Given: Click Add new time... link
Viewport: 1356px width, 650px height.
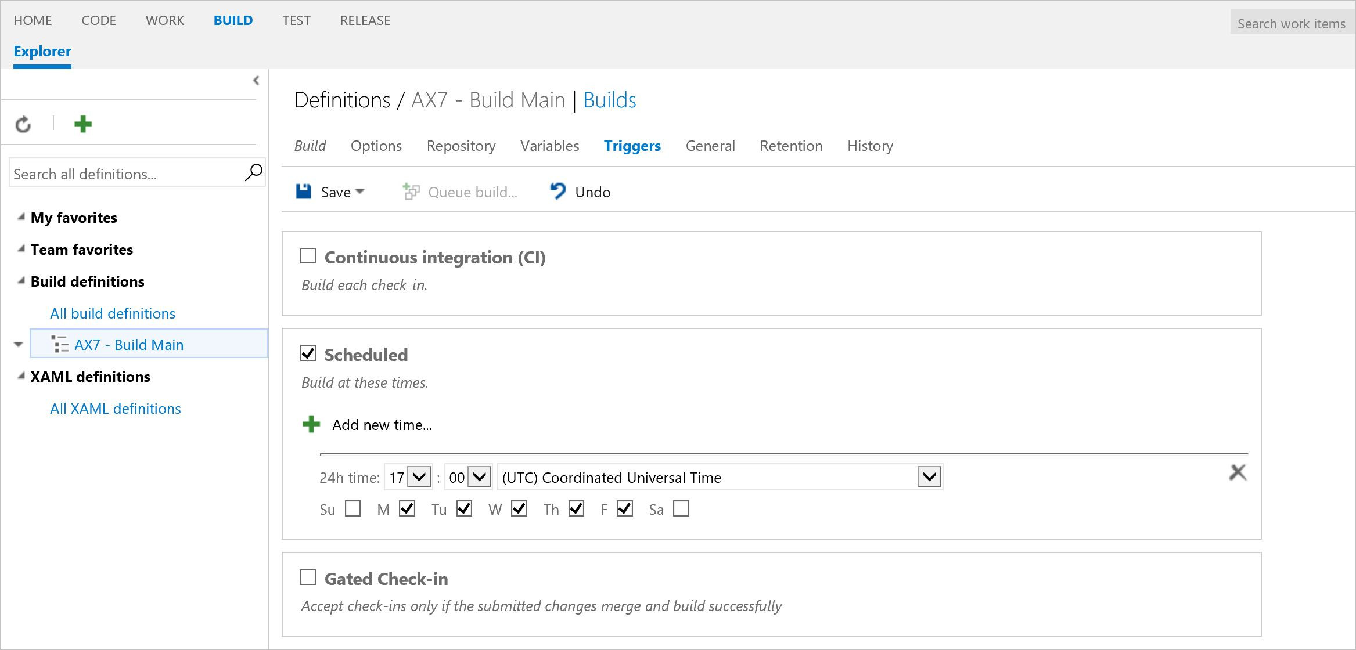Looking at the screenshot, I should click(382, 425).
